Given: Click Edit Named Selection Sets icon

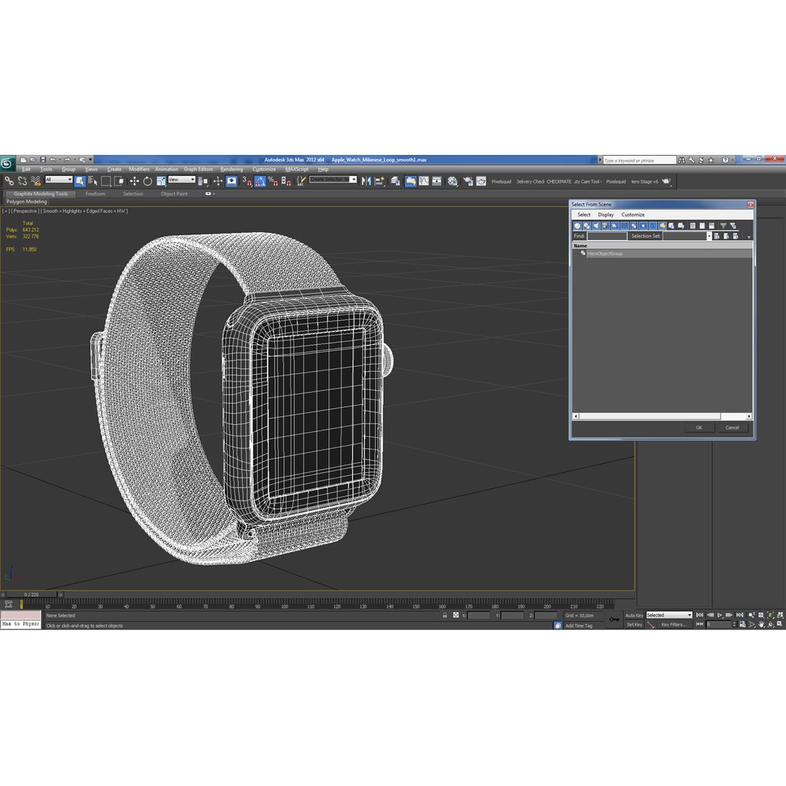Looking at the screenshot, I should coord(301,181).
